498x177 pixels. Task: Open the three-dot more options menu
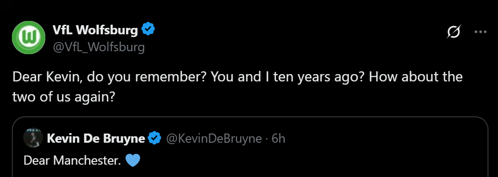click(x=481, y=32)
